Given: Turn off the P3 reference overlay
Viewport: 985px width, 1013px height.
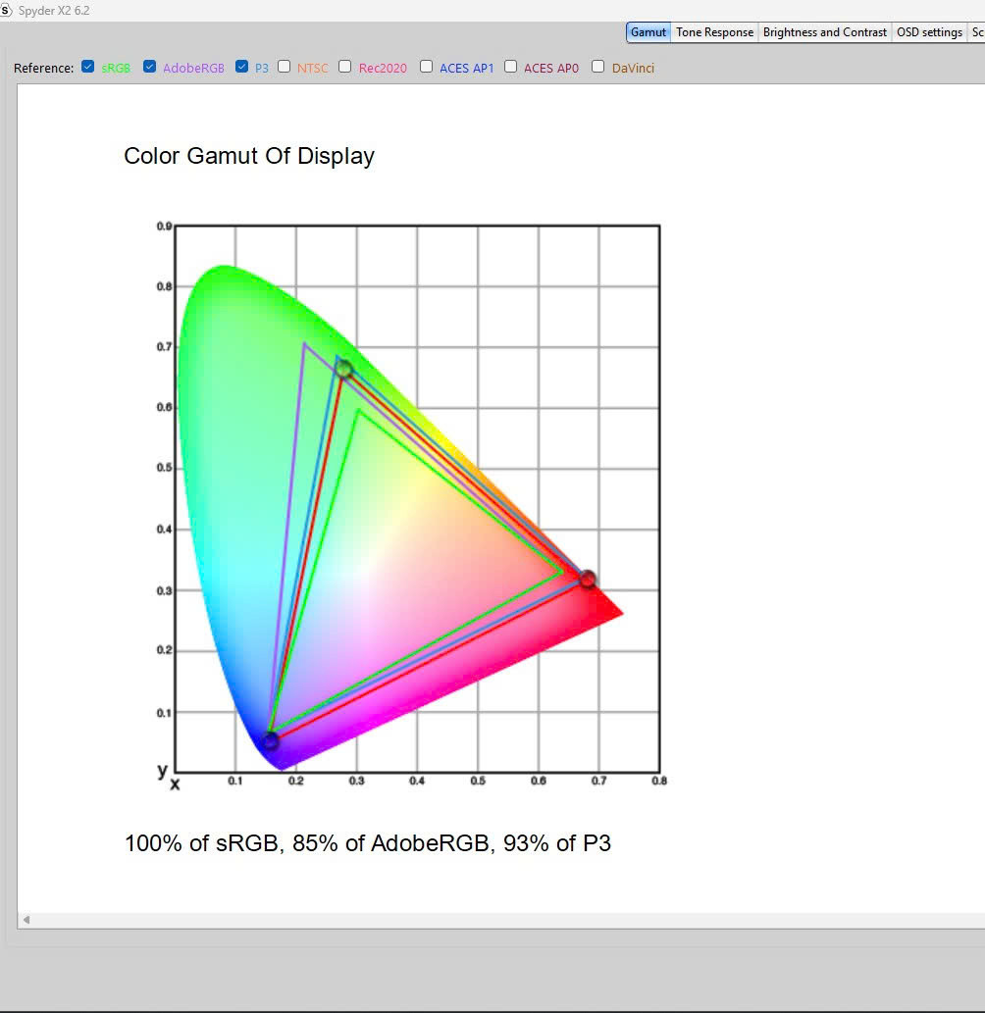Looking at the screenshot, I should 242,68.
